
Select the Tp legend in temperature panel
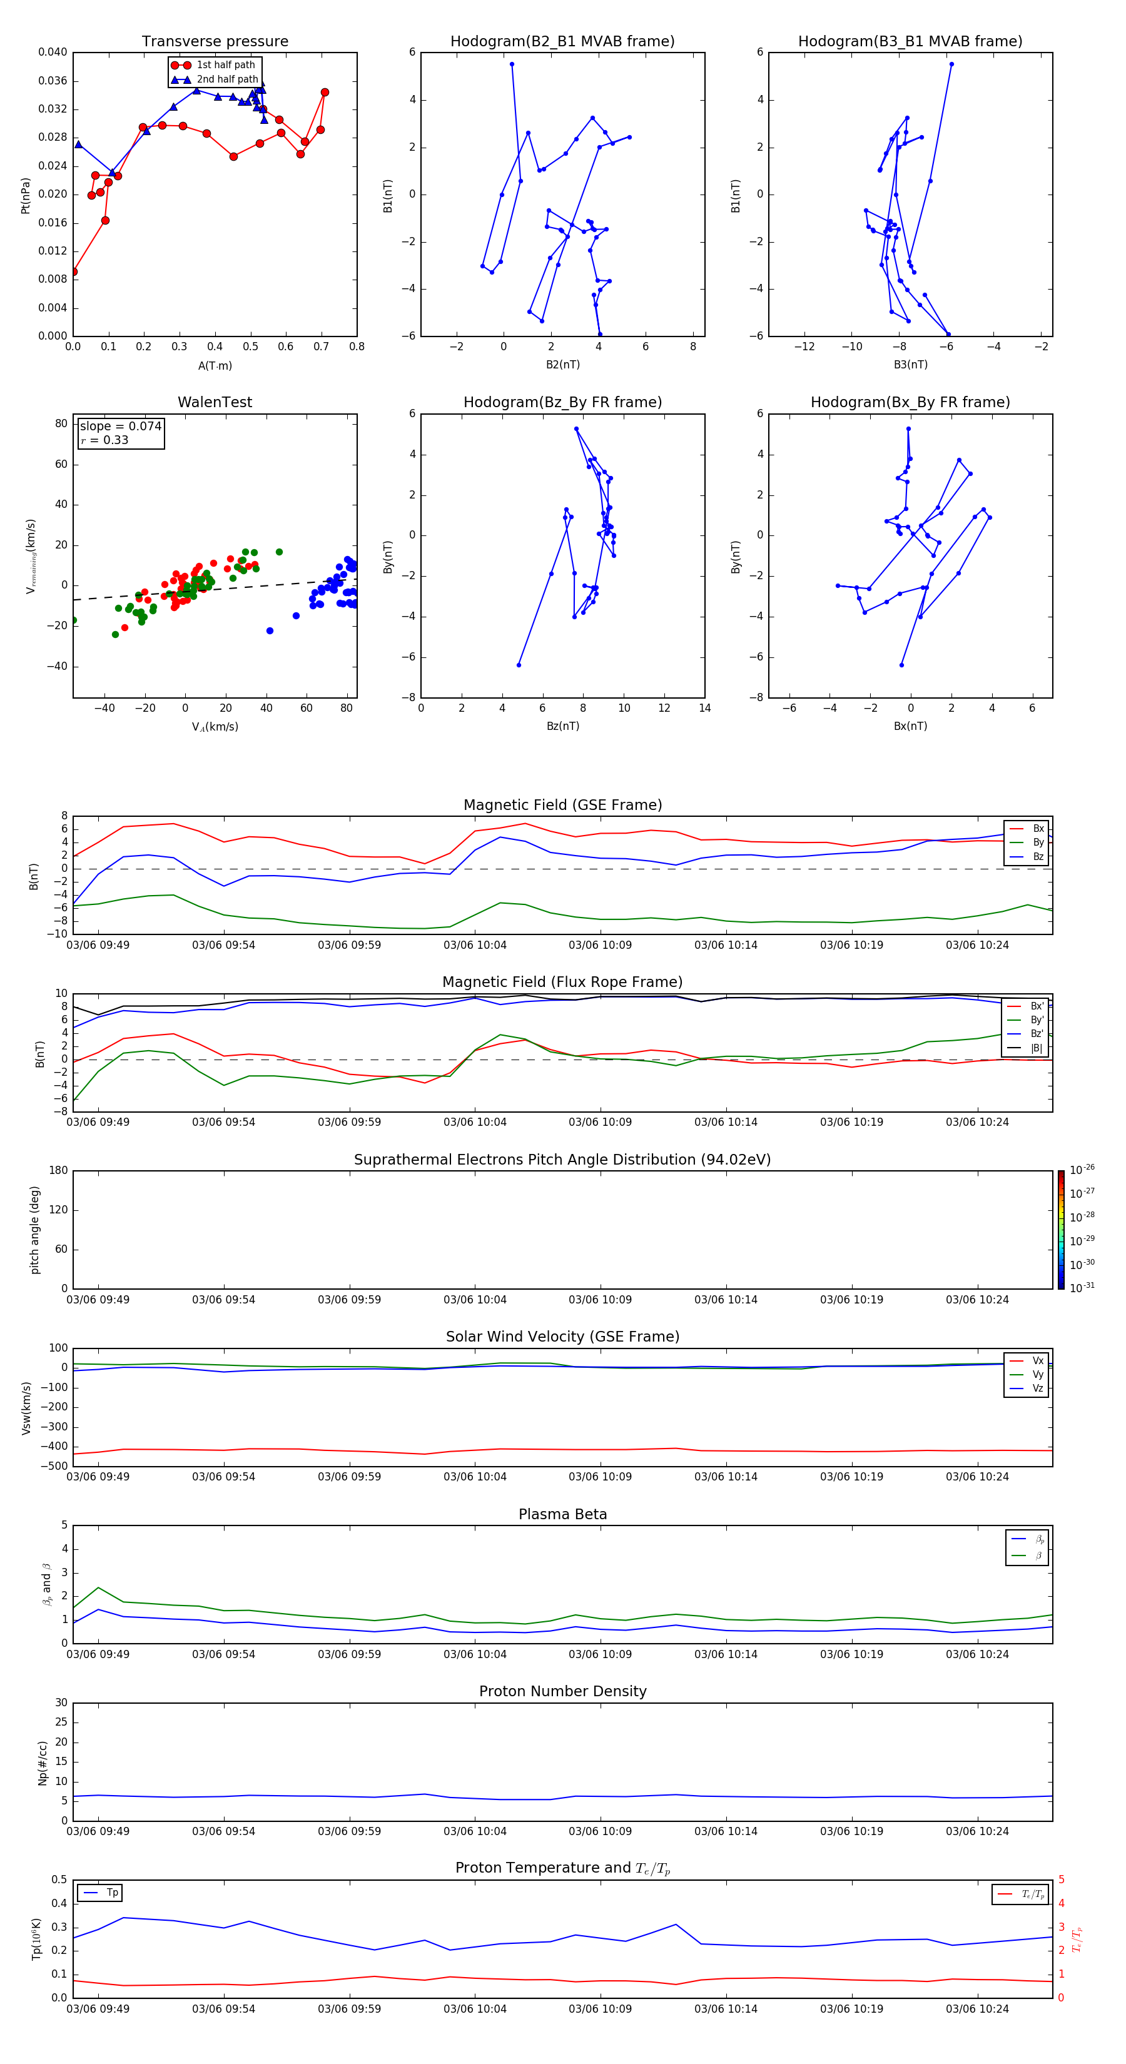[100, 1893]
